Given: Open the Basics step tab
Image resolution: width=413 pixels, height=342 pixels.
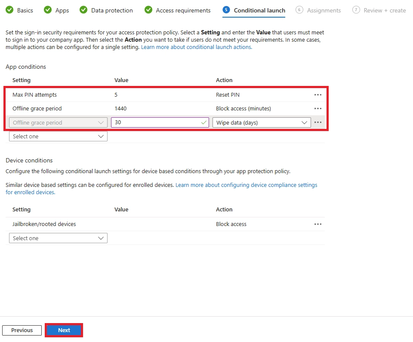Looking at the screenshot, I should [x=19, y=10].
